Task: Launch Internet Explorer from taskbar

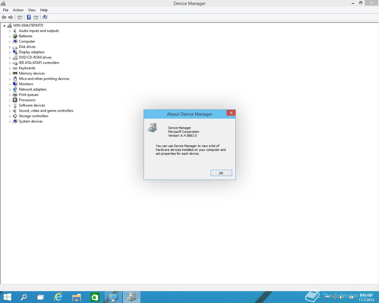Action: tap(58, 297)
